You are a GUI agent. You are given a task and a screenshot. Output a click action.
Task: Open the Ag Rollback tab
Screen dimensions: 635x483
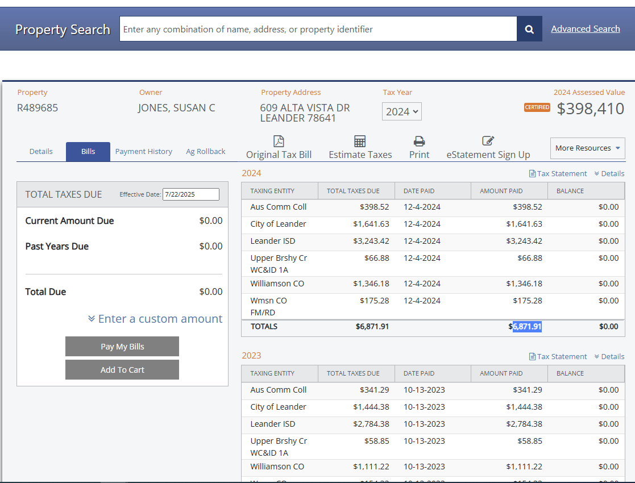206,152
